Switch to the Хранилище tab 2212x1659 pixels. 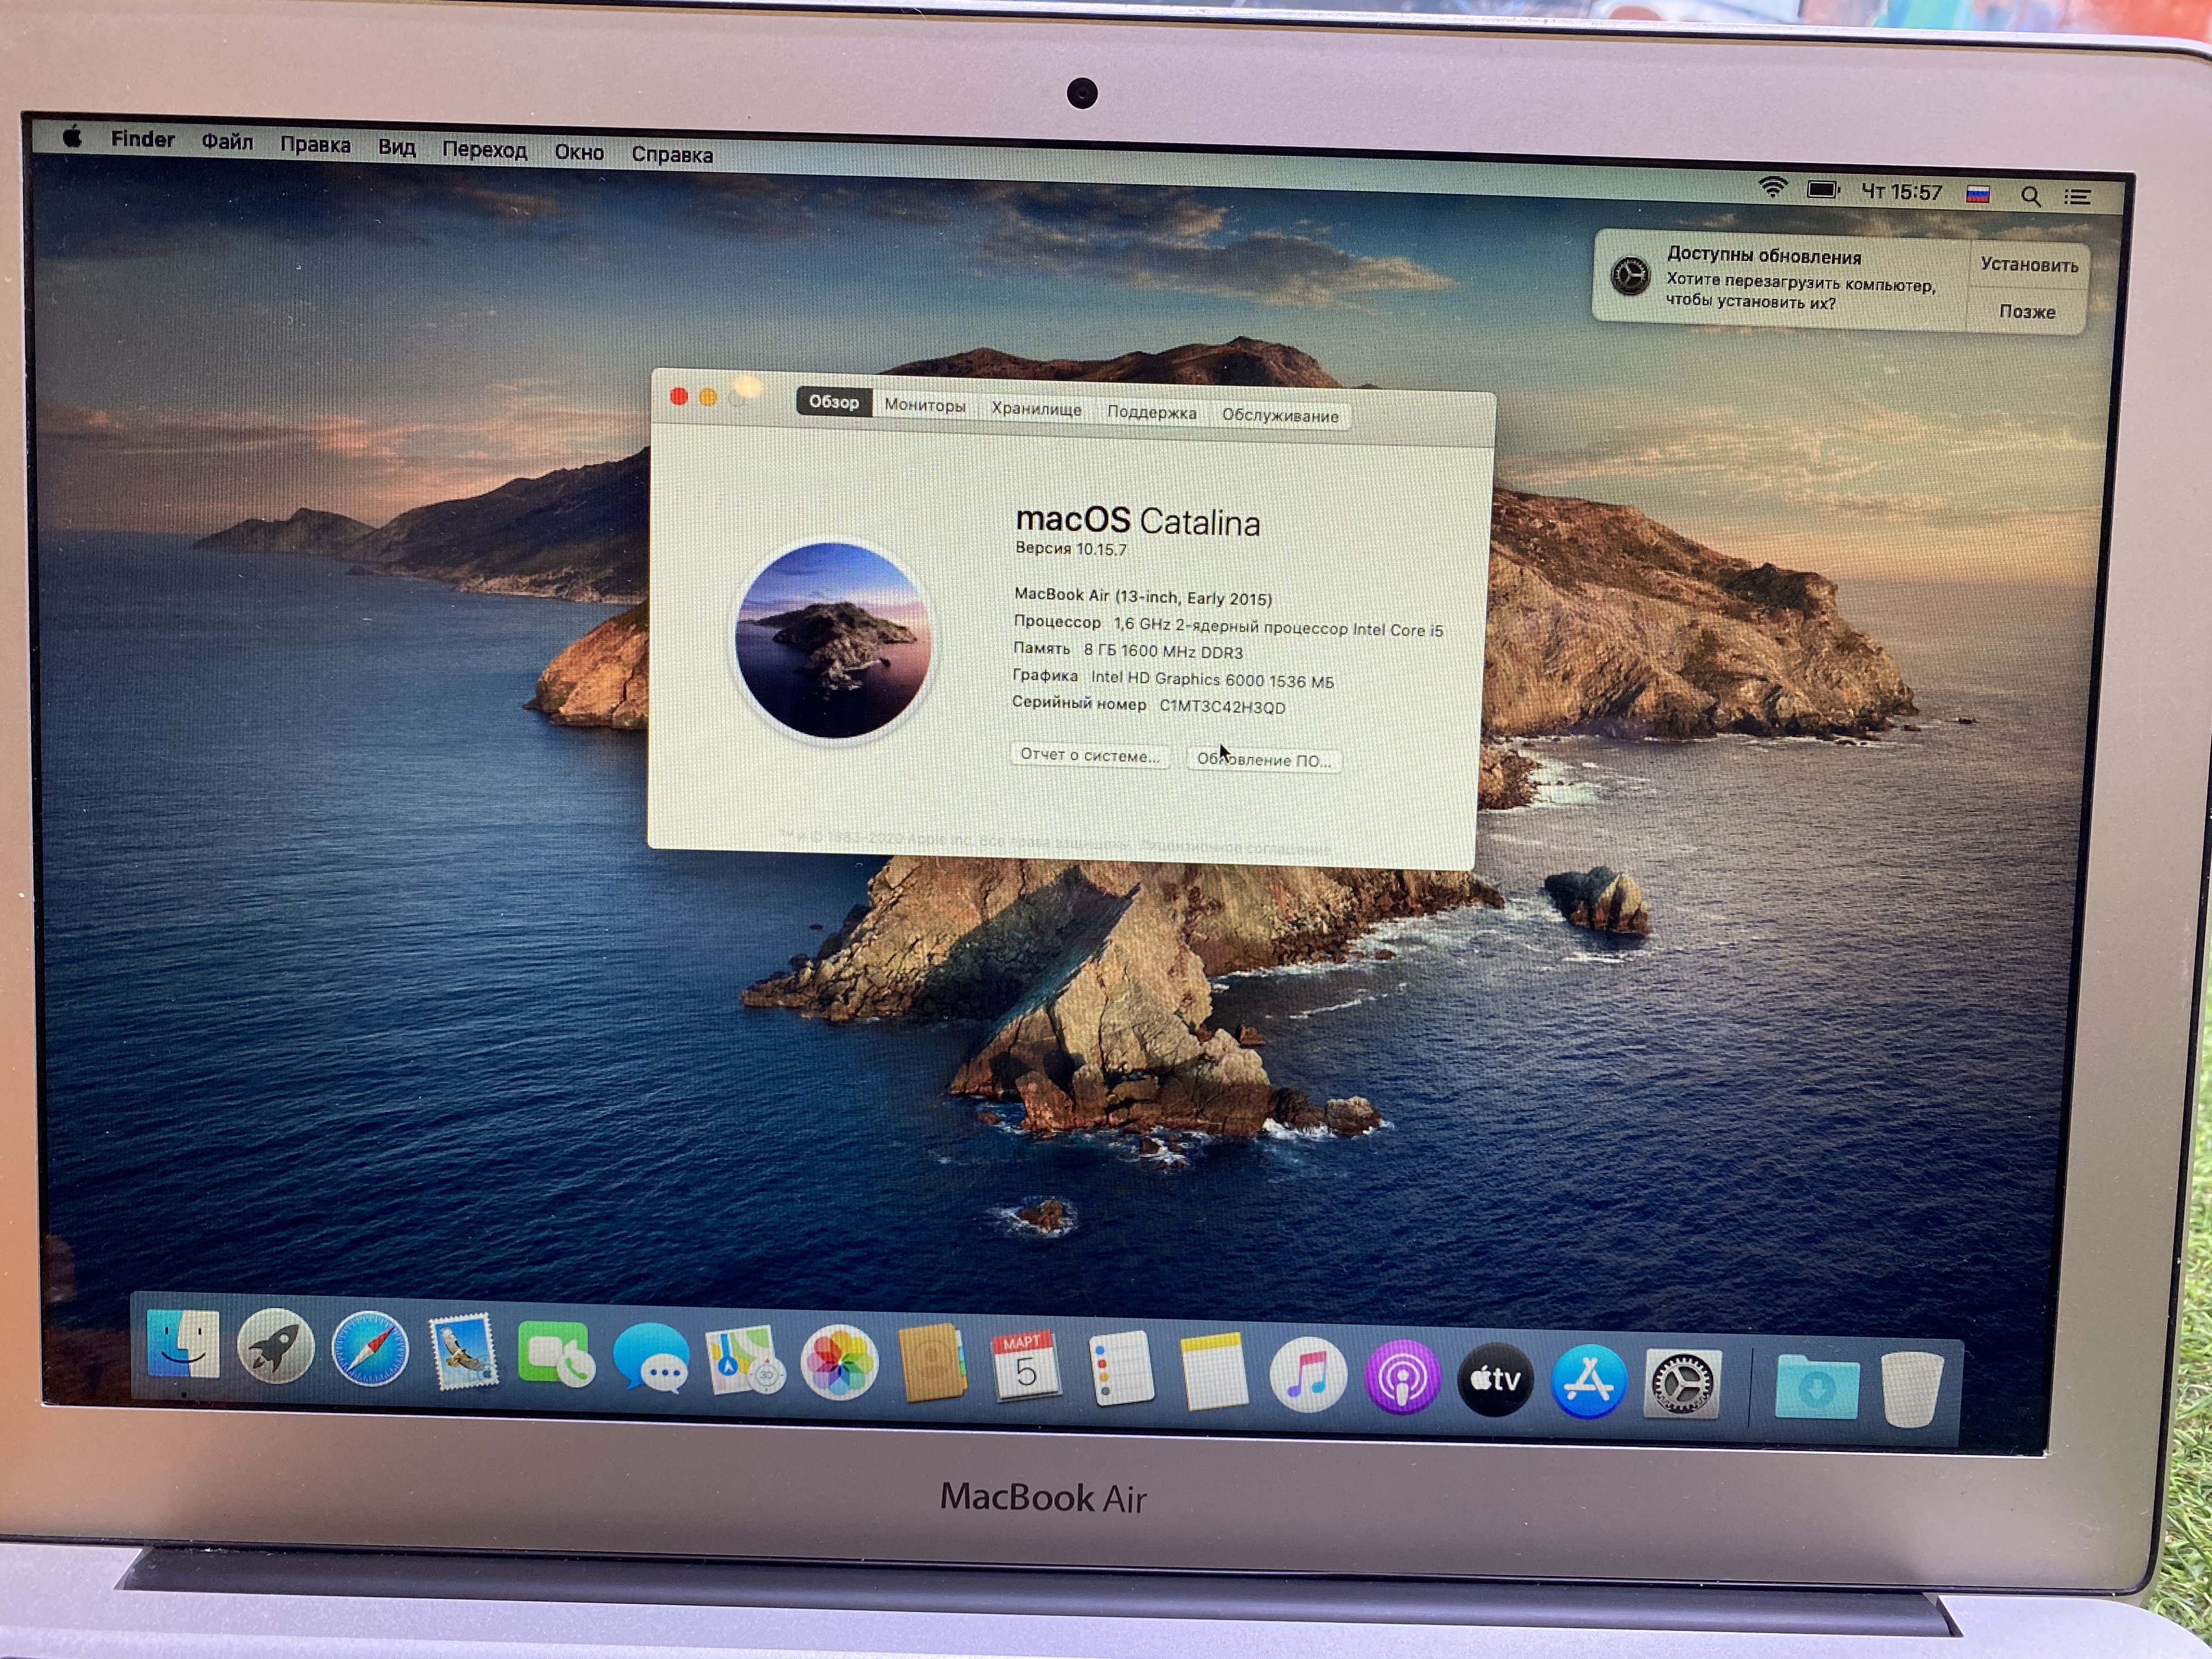(x=1036, y=409)
